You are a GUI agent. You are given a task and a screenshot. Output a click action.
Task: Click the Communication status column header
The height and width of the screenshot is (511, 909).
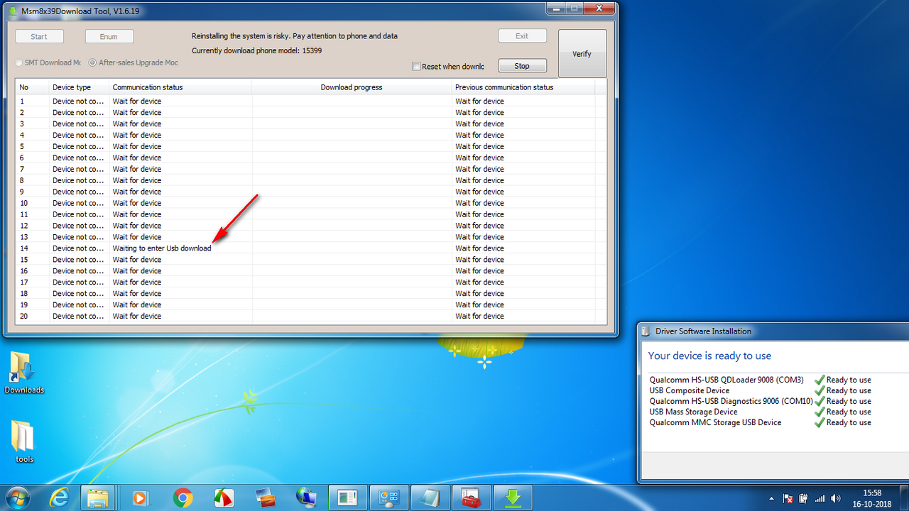point(180,87)
